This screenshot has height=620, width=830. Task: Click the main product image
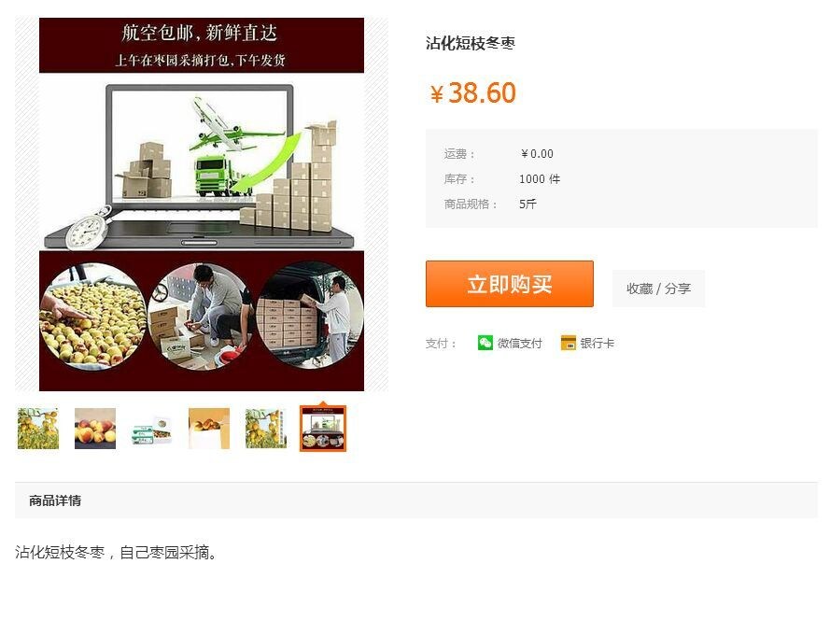[x=202, y=204]
